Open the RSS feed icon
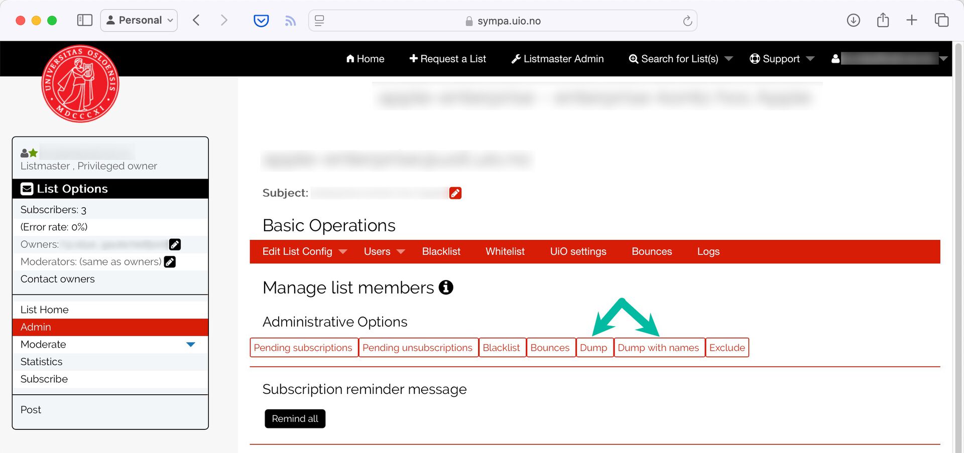964x453 pixels. pos(290,21)
